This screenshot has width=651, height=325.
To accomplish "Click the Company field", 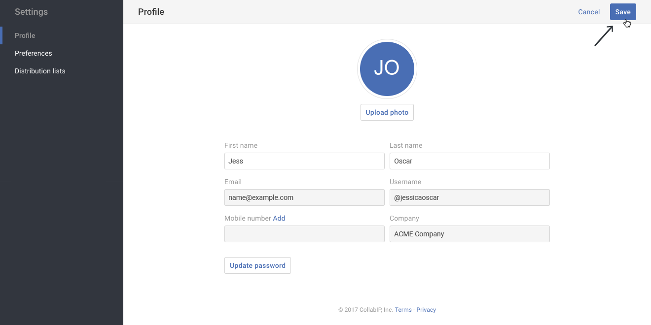I will pyautogui.click(x=470, y=233).
